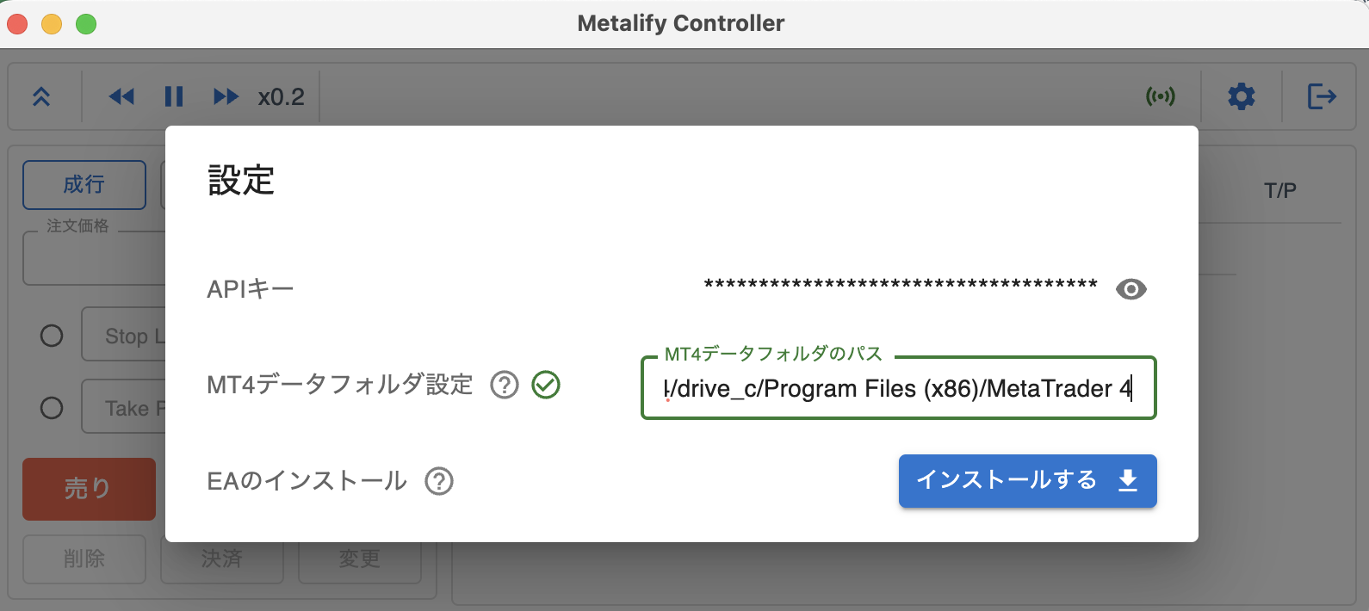
Task: Pause the playback in the toolbar
Action: point(174,96)
